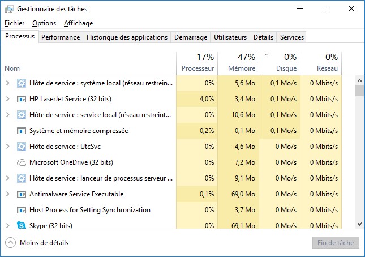Collapse view with Moins de détails arrow
365x257 pixels.
10,243
